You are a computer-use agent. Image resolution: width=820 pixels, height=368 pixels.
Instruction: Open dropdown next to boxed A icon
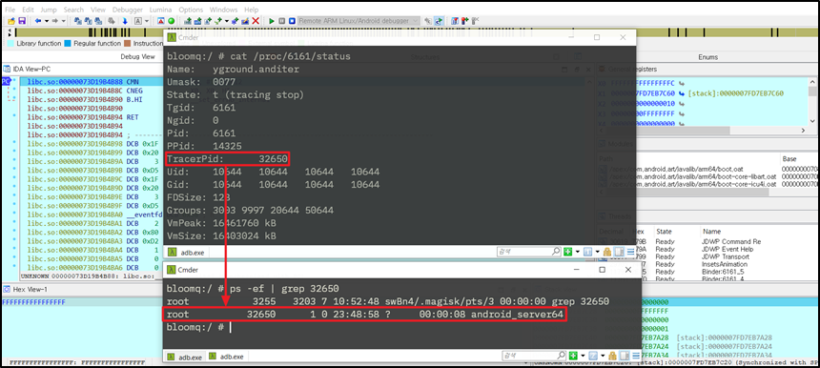click(x=147, y=21)
